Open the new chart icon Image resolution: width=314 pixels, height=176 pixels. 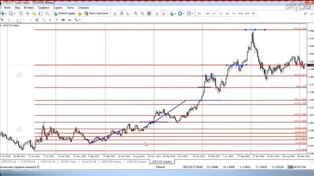tap(2, 14)
